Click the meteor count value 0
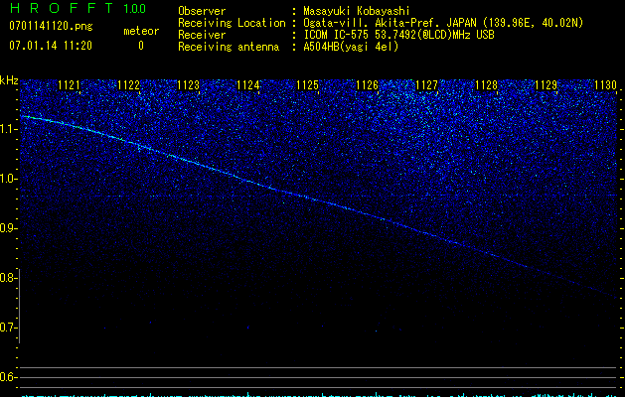The image size is (625, 397). pos(141,46)
